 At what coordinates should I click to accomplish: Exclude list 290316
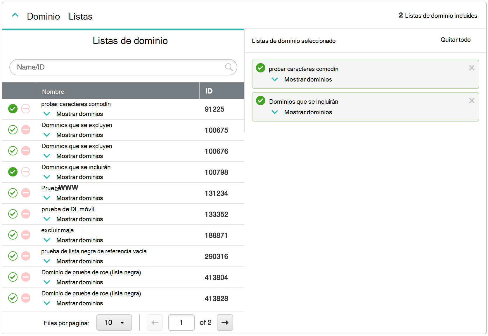pyautogui.click(x=26, y=256)
